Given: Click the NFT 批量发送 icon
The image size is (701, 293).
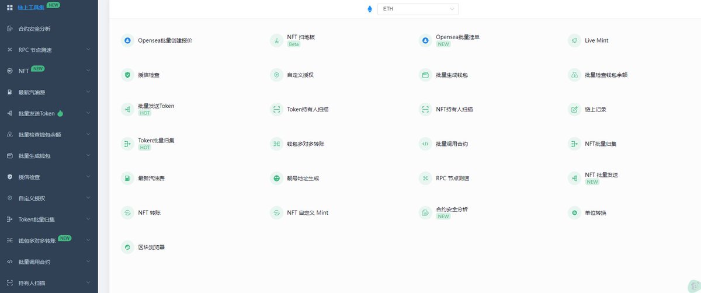Looking at the screenshot, I should [x=574, y=179].
